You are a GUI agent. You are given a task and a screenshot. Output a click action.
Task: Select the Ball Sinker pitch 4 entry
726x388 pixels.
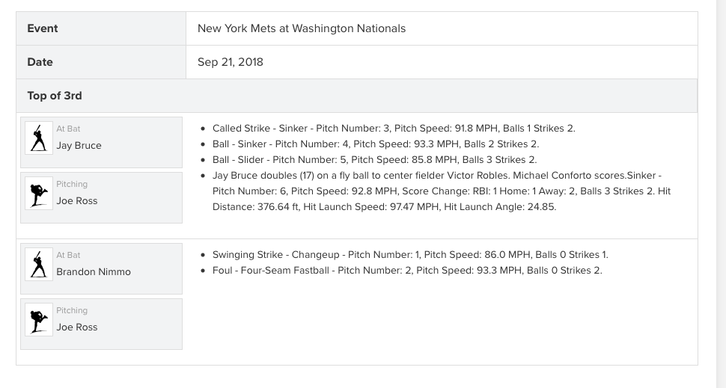(x=376, y=144)
